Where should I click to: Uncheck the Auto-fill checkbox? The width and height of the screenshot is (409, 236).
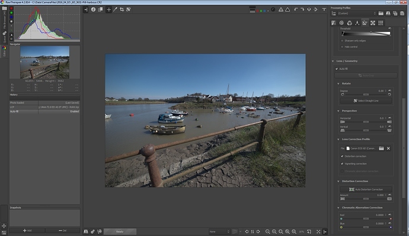point(337,69)
